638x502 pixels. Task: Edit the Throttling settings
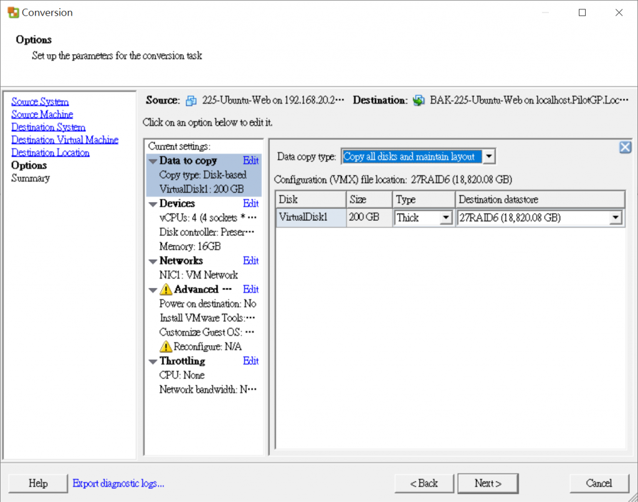point(250,361)
